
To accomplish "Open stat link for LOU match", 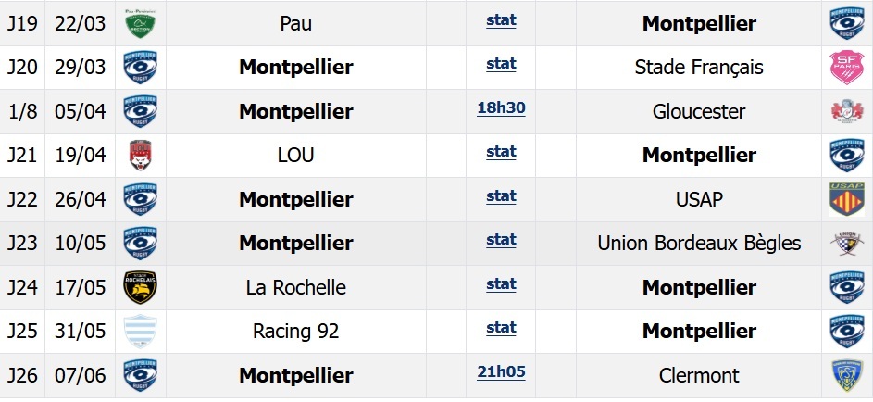I will 501,152.
